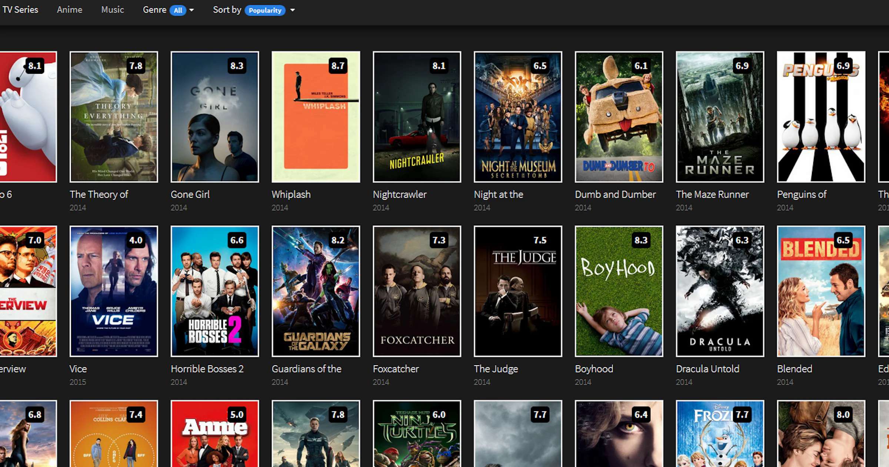Click the 2015 year under Vice

tap(78, 382)
